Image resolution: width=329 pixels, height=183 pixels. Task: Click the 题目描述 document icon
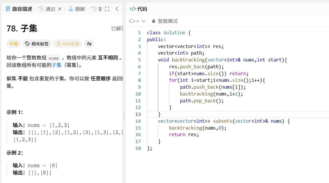tap(8, 9)
